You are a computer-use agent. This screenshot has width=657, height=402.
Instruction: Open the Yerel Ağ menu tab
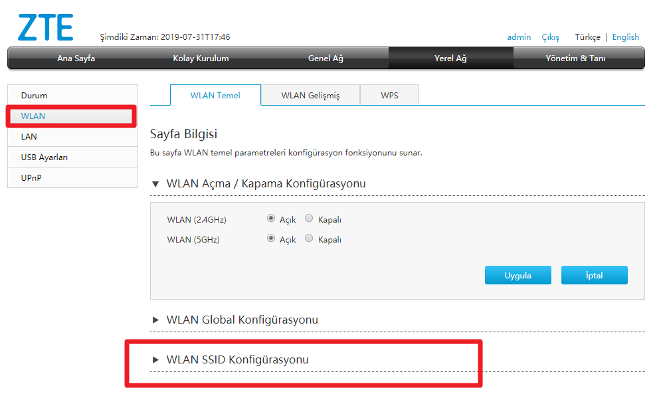(x=450, y=58)
